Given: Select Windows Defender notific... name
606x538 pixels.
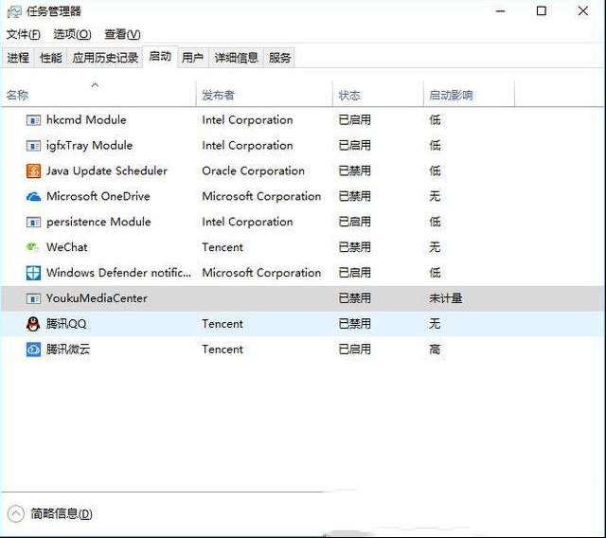Looking at the screenshot, I should coord(118,273).
